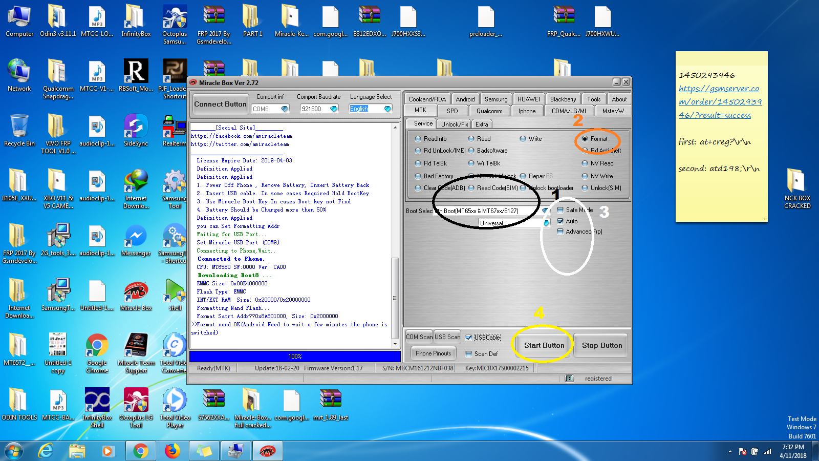Select the ReadInfo radio option
The image size is (819, 461).
pyautogui.click(x=430, y=139)
